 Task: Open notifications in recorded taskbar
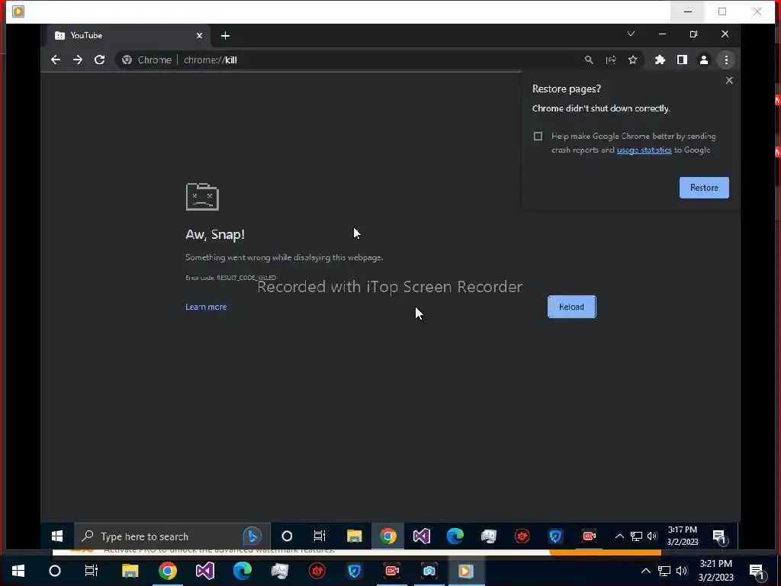[x=719, y=536]
